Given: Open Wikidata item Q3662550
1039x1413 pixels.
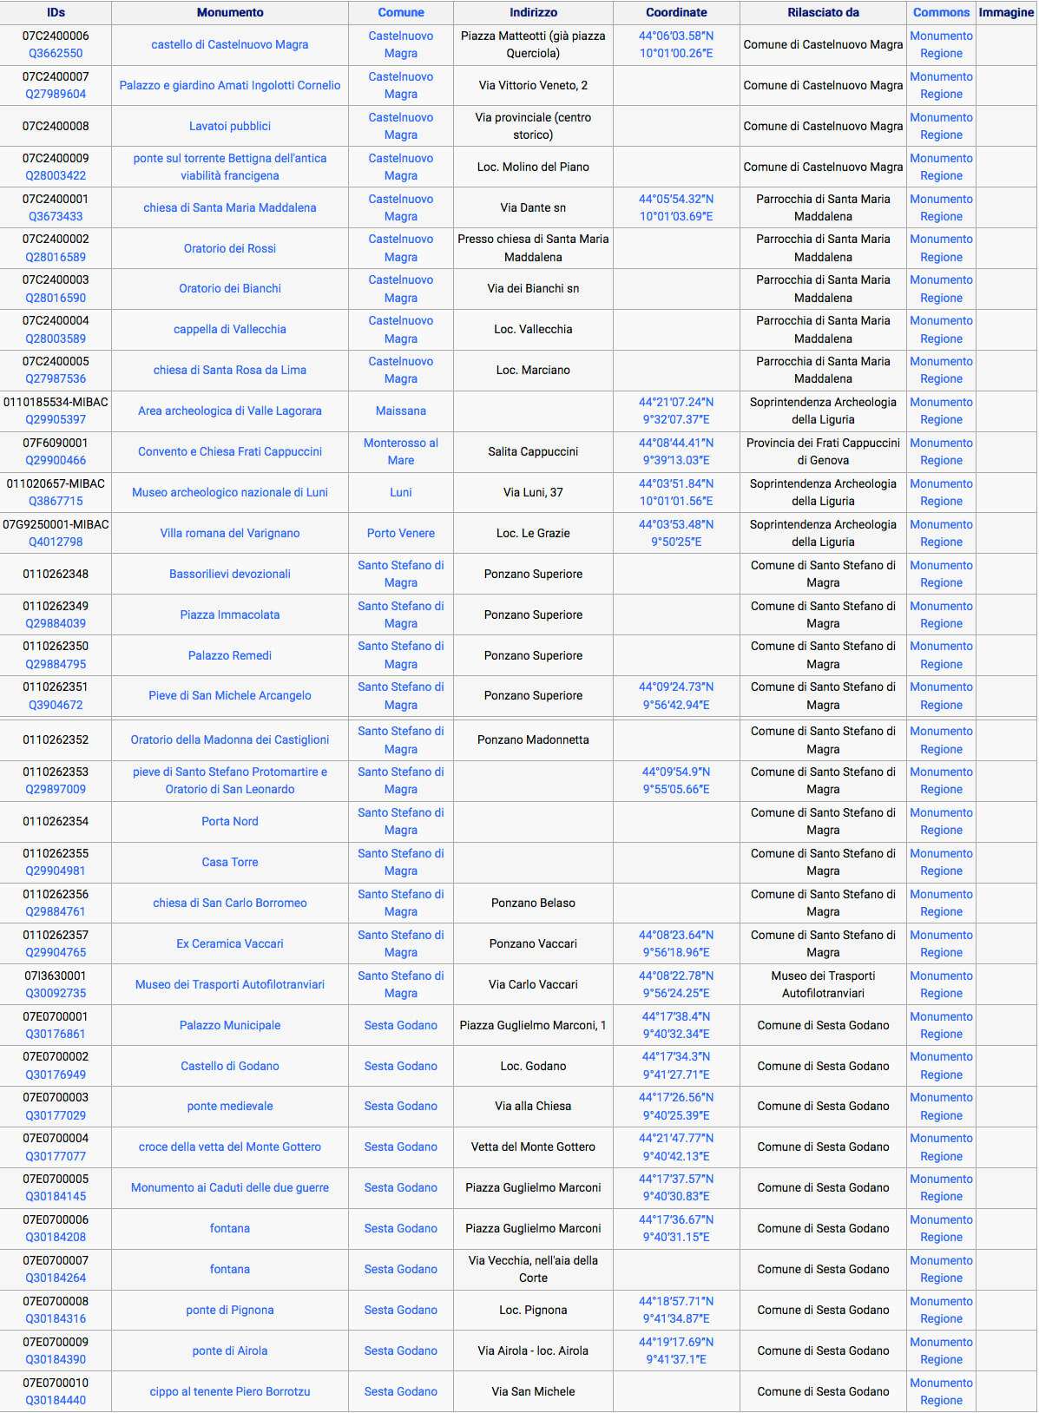Looking at the screenshot, I should (x=56, y=53).
